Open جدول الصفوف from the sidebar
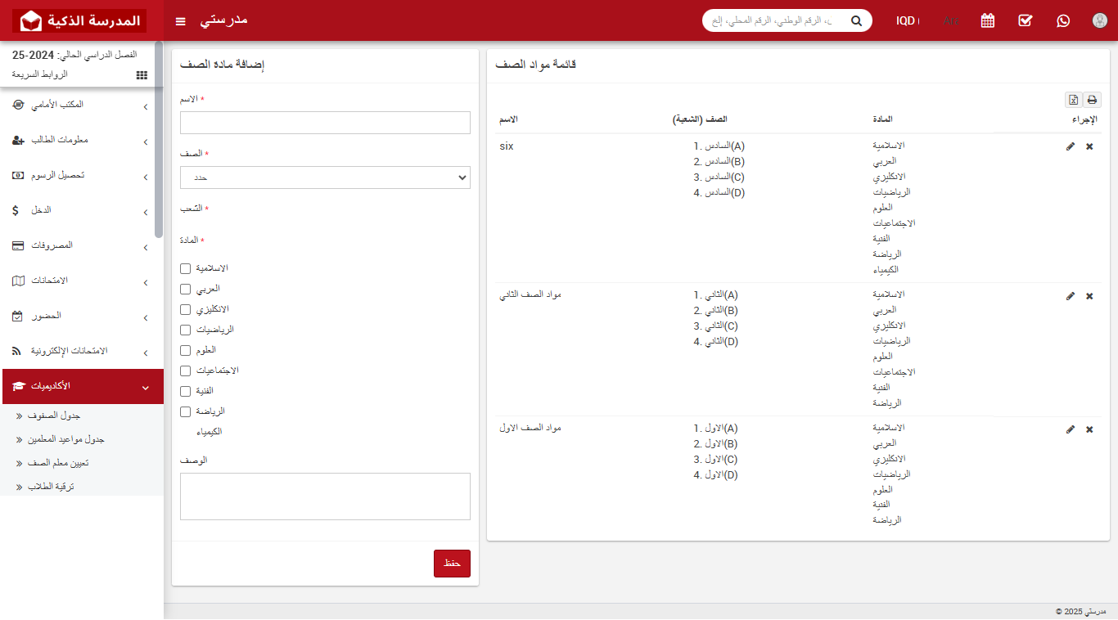The image size is (1118, 620). tap(54, 415)
